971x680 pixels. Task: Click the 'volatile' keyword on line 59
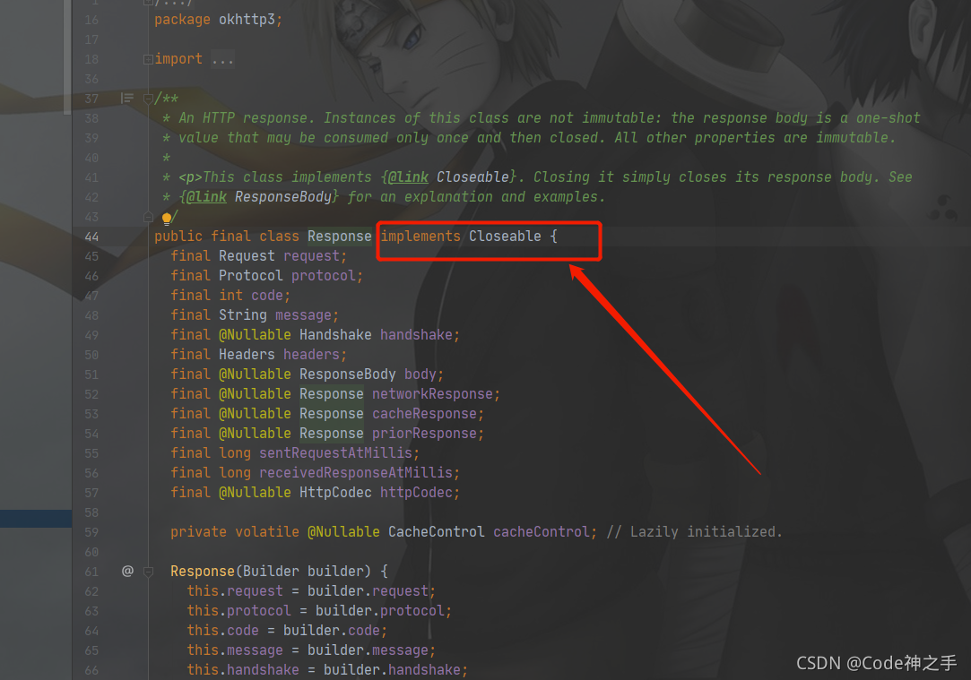point(267,532)
